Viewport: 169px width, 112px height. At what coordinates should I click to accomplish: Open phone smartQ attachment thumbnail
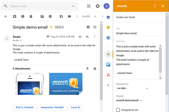29,84
